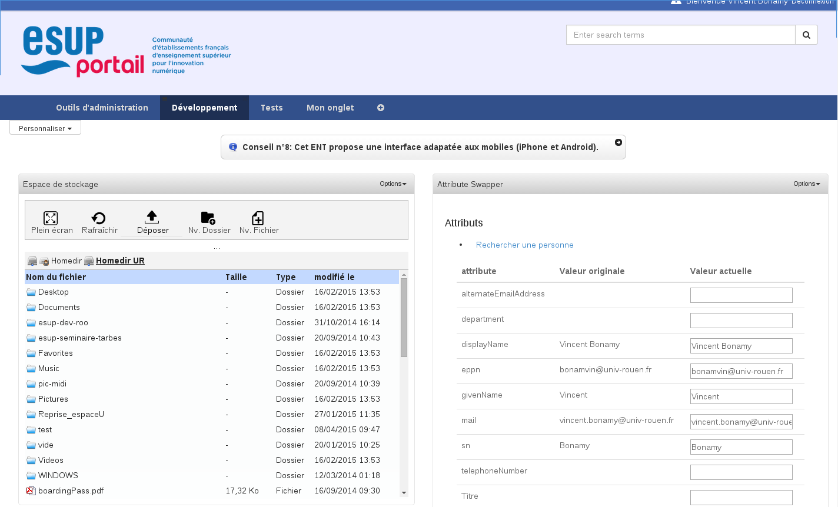Click the Plein écran fullscreen icon
Image resolution: width=838 pixels, height=507 pixels.
51,218
